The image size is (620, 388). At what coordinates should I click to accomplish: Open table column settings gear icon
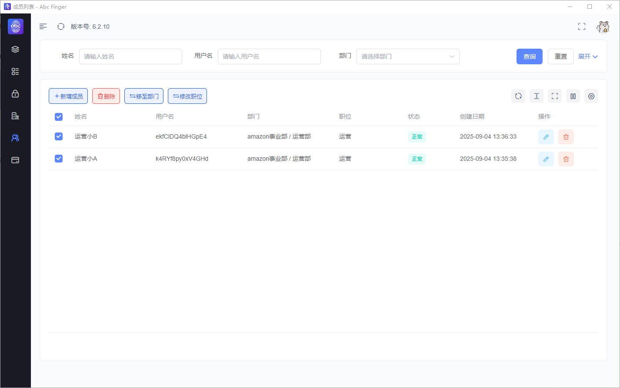[x=591, y=96]
